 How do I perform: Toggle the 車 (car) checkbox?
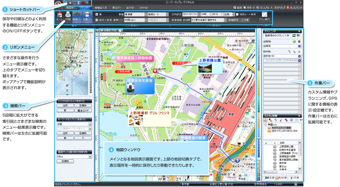97,14
